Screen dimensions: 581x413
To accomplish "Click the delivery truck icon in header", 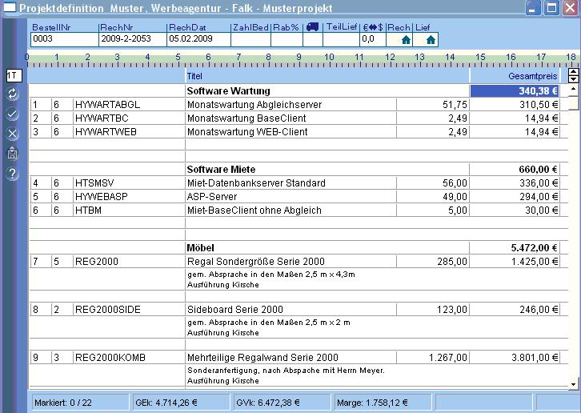I will [312, 26].
